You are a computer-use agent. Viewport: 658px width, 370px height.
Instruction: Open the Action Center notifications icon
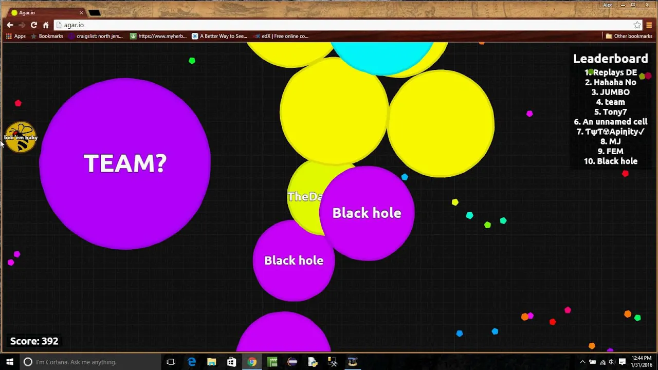pyautogui.click(x=622, y=362)
